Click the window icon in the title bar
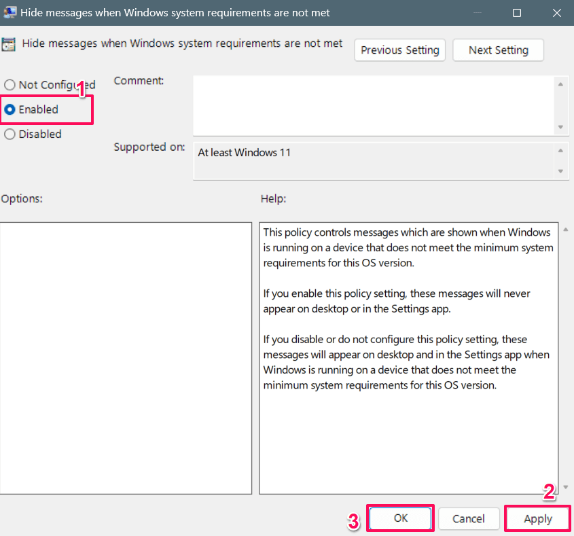 (x=9, y=12)
